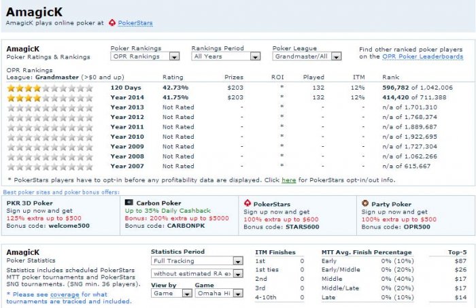This screenshot has width=476, height=308.
Task: Click the bonus code 'OPR500'
Action: [417, 227]
